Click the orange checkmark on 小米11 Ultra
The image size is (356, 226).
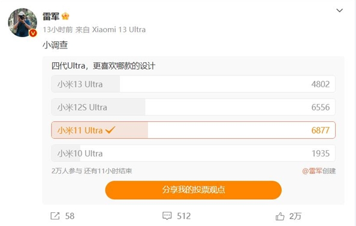110,130
